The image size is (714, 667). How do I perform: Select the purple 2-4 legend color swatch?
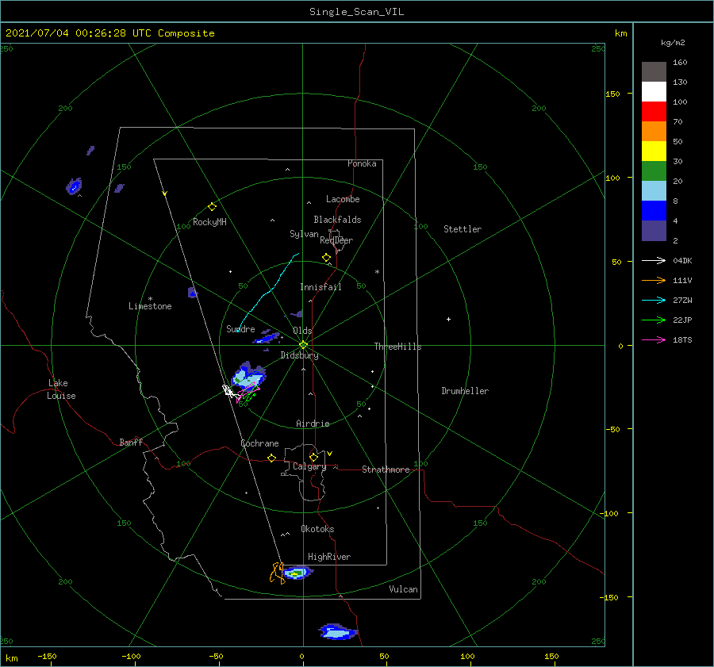654,230
